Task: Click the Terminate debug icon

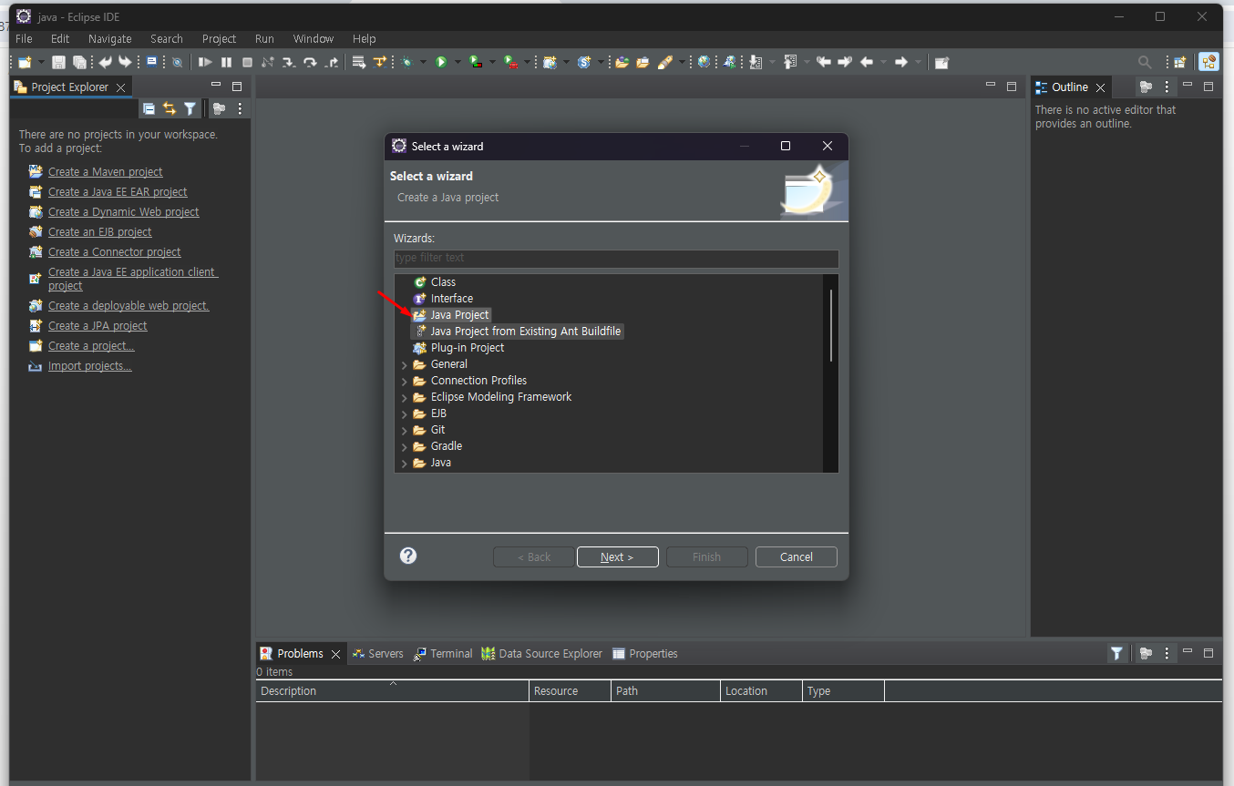Action: 247,62
